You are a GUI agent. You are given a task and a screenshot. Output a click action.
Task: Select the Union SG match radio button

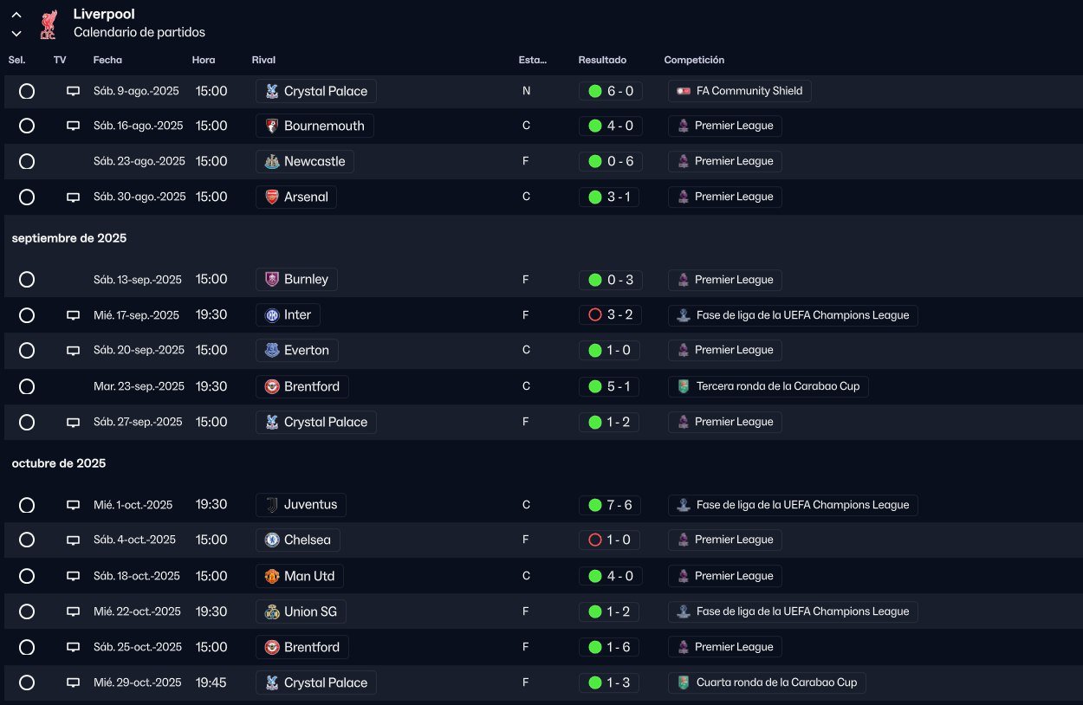click(27, 612)
